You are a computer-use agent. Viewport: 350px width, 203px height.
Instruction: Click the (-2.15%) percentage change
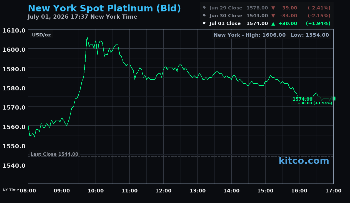coord(319,16)
